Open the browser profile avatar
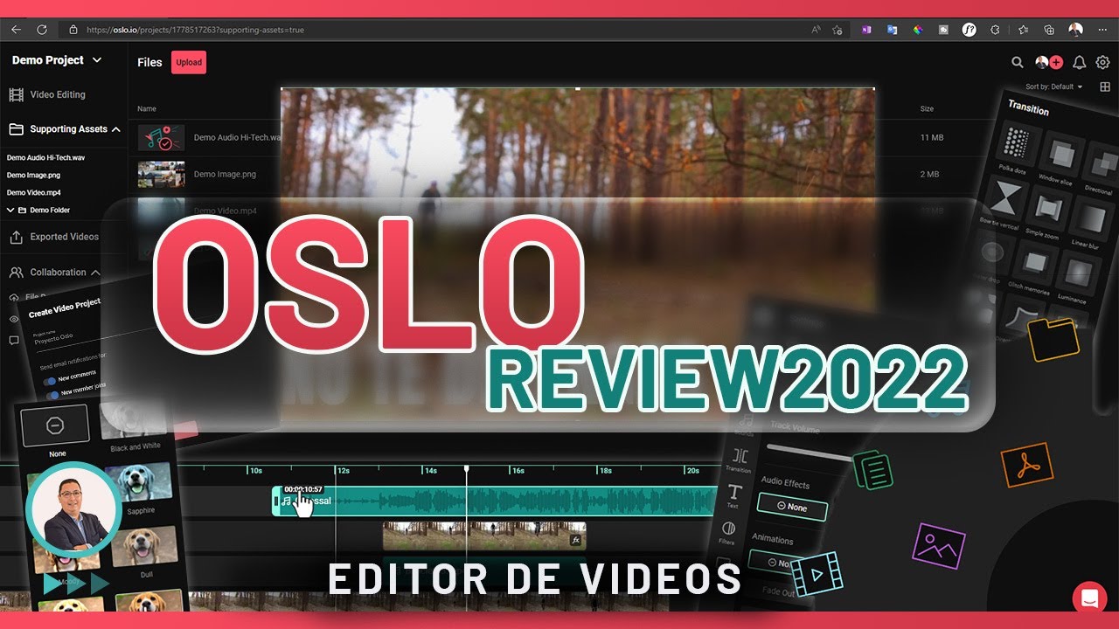This screenshot has width=1119, height=629. [x=1075, y=30]
